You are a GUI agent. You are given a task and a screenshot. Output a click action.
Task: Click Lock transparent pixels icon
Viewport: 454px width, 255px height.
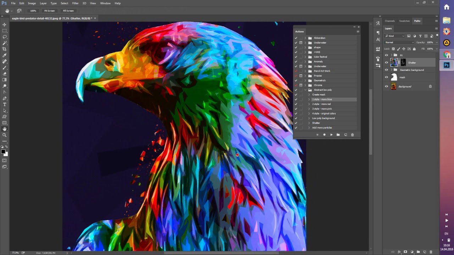(x=393, y=49)
